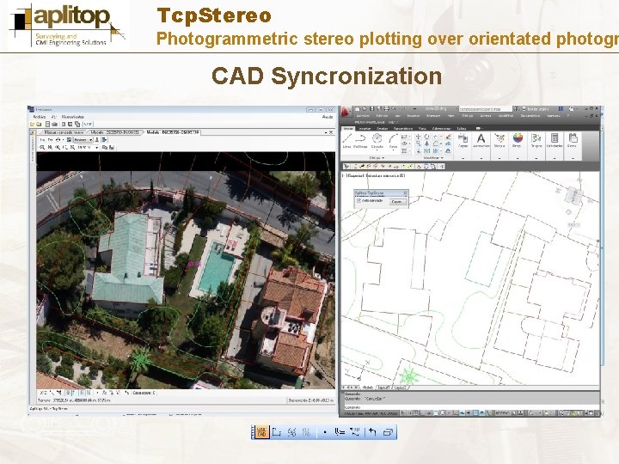Toggle the Auto-centrado checkbox in Aplitop TcpStereo dialog
The height and width of the screenshot is (464, 619).
pyautogui.click(x=359, y=201)
